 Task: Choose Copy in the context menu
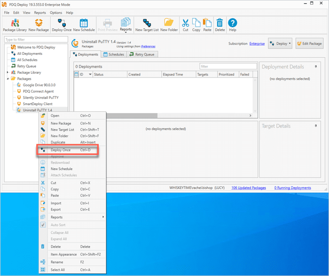[x=72, y=189]
